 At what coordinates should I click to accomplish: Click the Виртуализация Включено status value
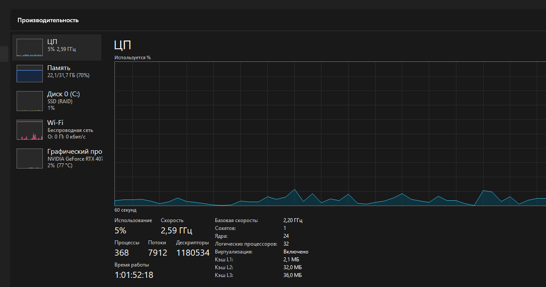click(x=296, y=252)
